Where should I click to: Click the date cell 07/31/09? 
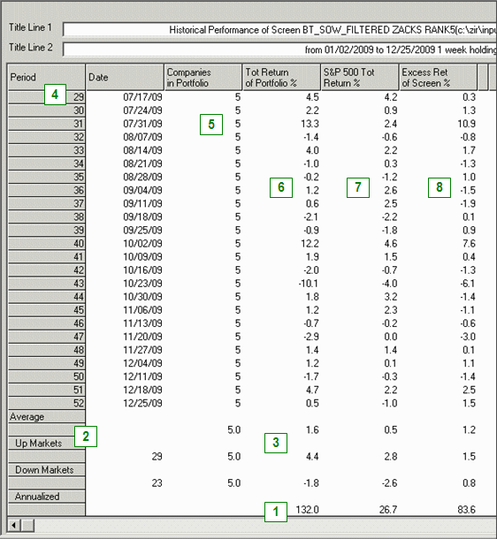(142, 124)
